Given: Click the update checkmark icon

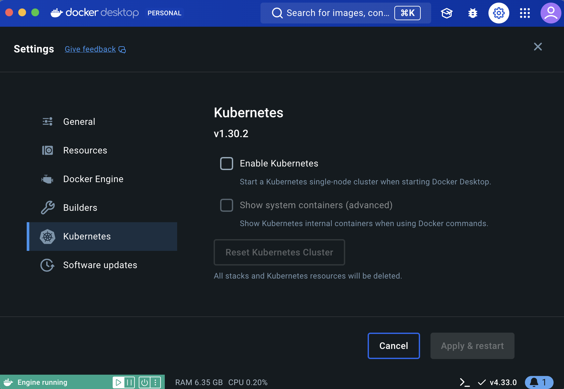Looking at the screenshot, I should click(x=482, y=382).
